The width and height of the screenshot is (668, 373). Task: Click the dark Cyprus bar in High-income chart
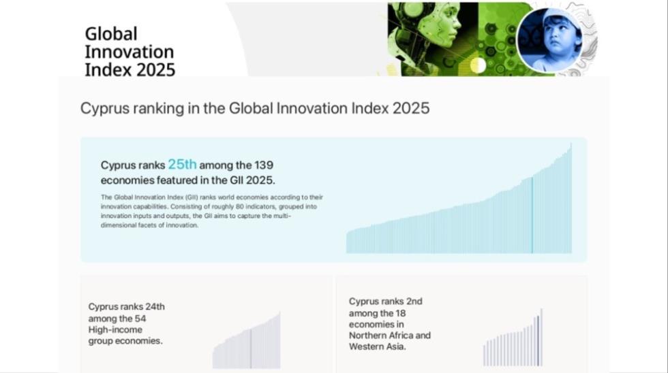251,348
